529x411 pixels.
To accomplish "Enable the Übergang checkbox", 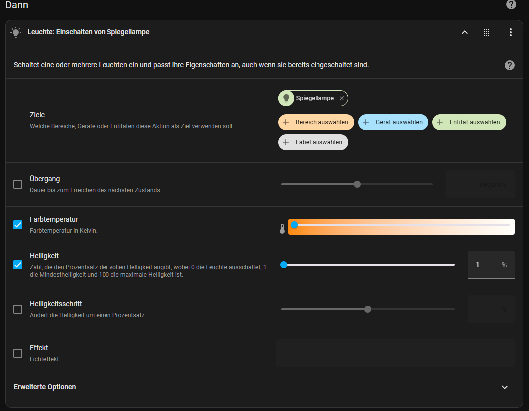I will (18, 184).
